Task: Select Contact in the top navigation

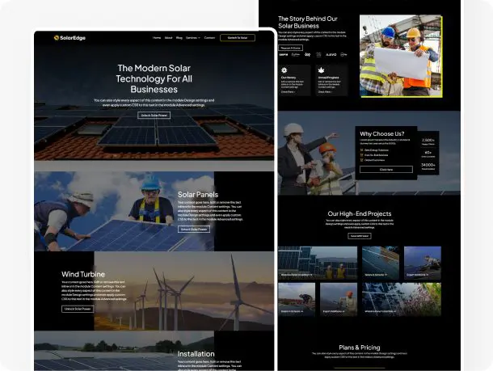Action: [x=209, y=38]
